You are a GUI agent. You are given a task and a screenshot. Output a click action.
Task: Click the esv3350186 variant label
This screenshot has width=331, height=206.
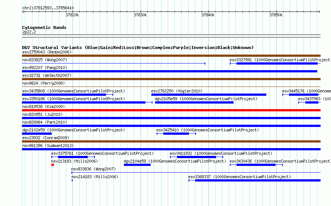pyautogui.click(x=74, y=99)
